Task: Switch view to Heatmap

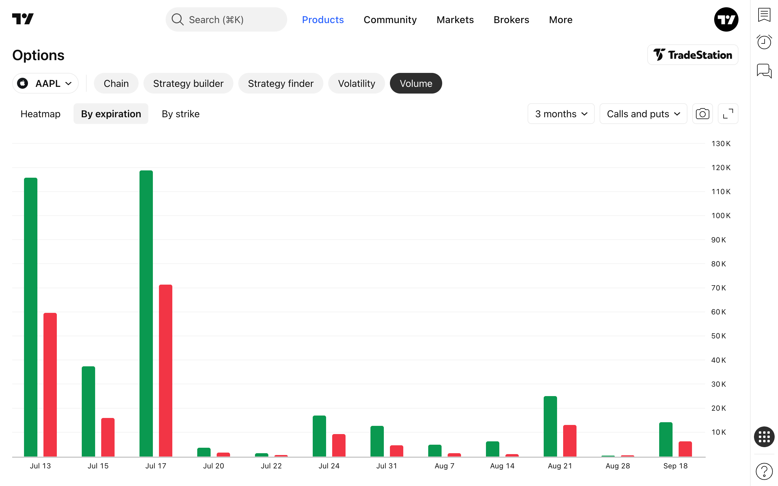Action: pyautogui.click(x=40, y=114)
